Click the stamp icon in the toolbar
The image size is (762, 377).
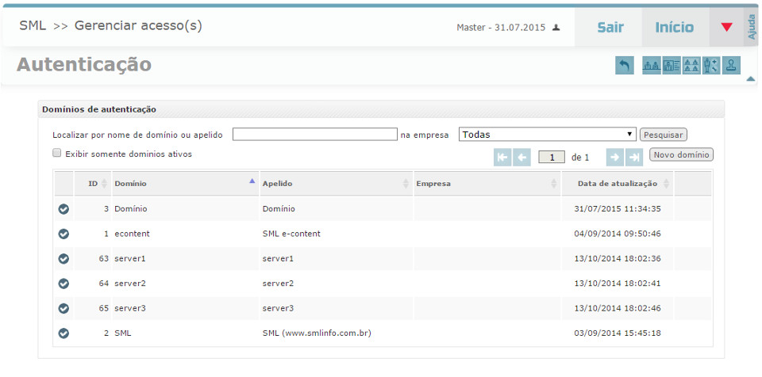click(x=732, y=66)
